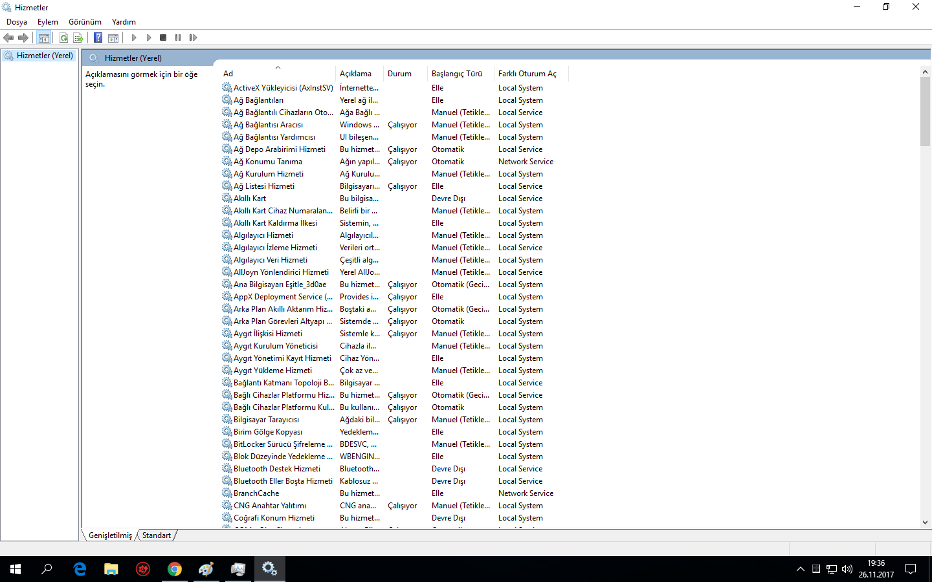Screen dimensions: 932x582
Task: Open the Action Center notification icon
Action: pos(911,569)
